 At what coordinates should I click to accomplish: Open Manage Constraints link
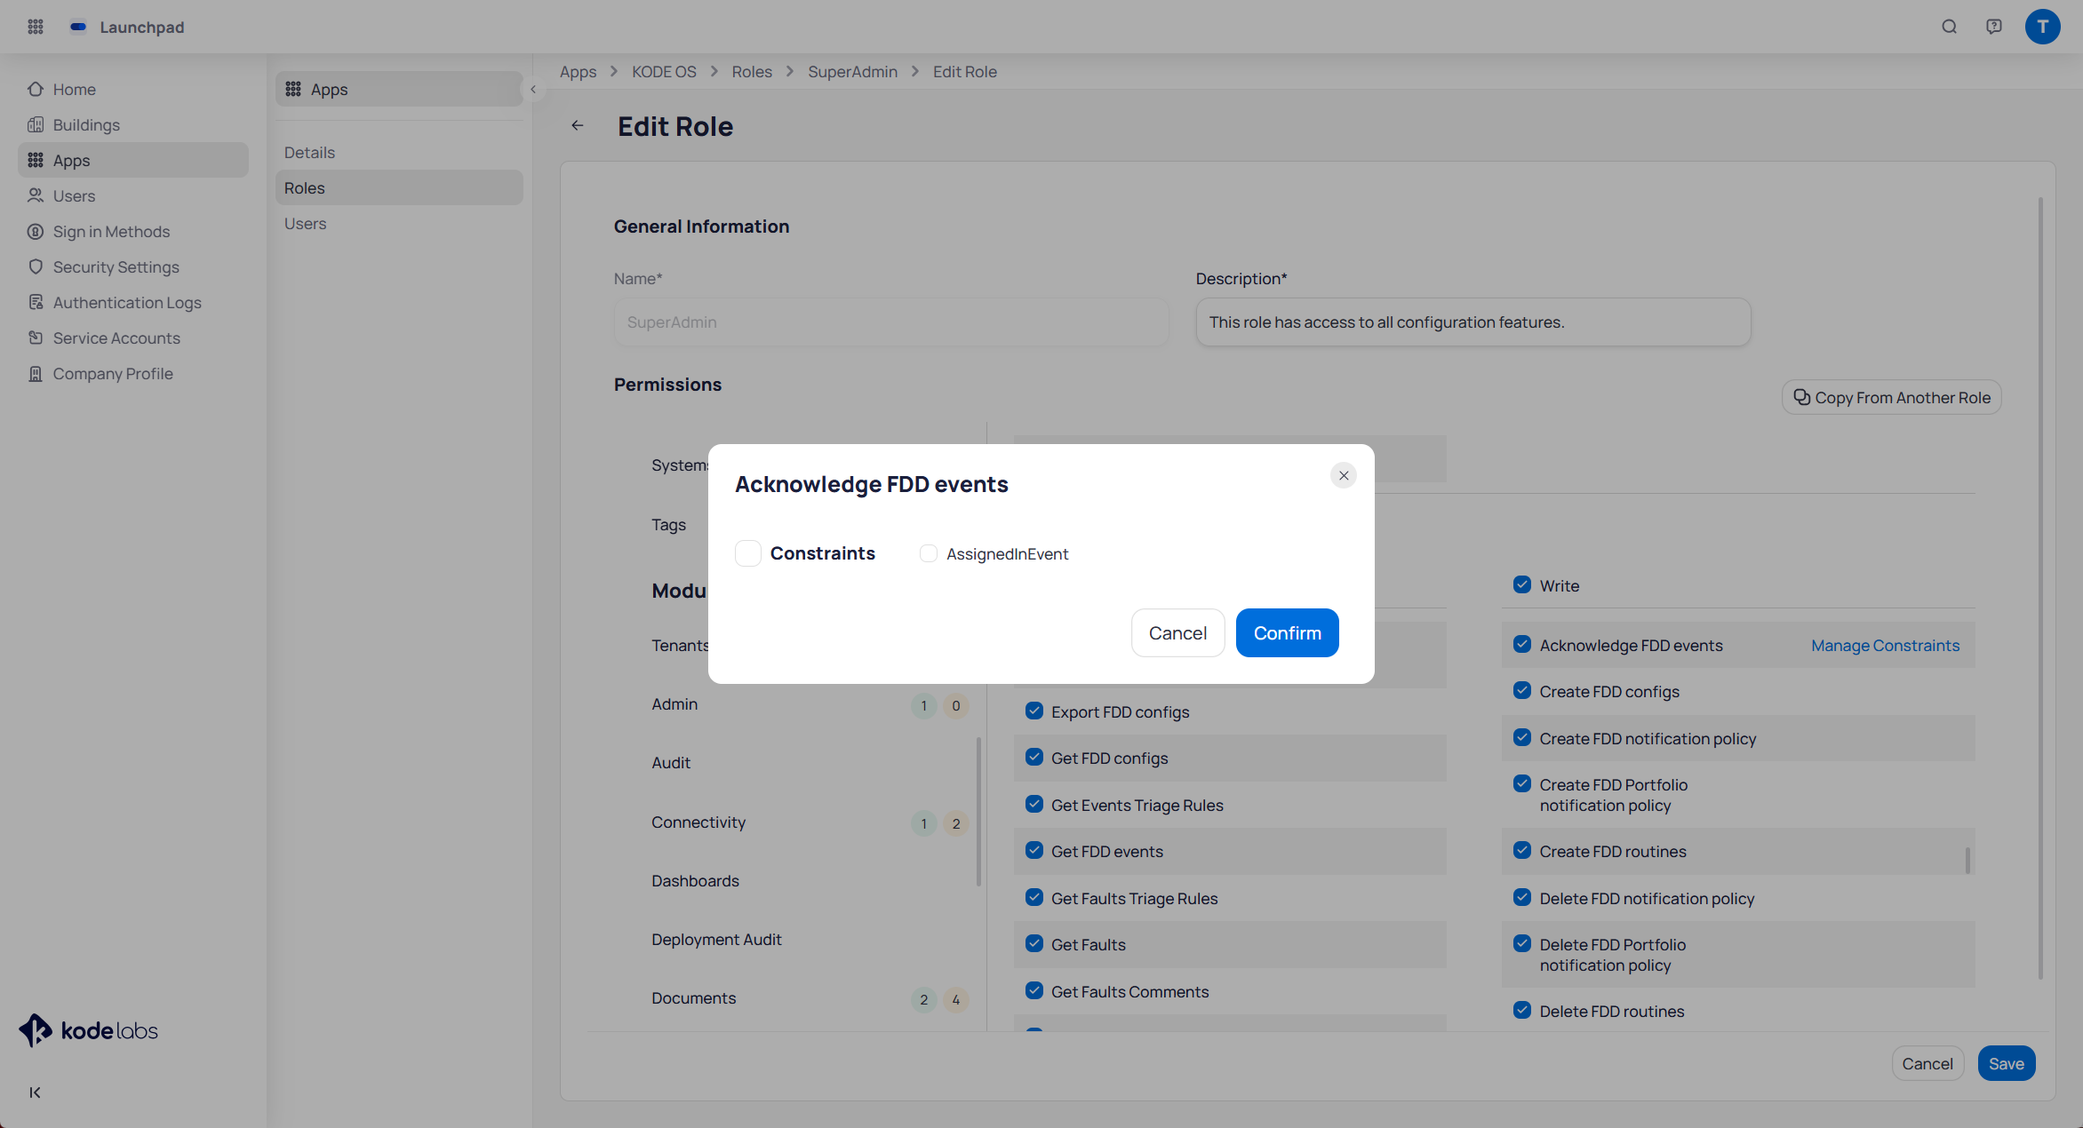1885,645
